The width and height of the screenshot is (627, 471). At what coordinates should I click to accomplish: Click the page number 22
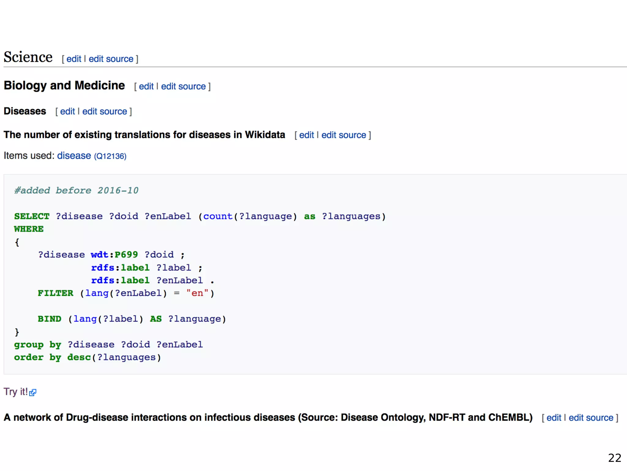pyautogui.click(x=614, y=458)
